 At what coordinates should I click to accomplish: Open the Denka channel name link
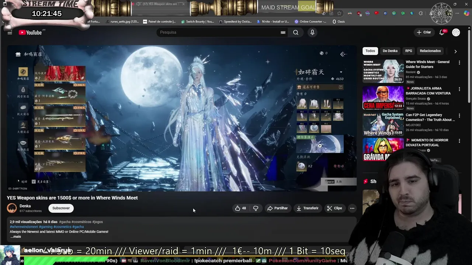[25, 206]
